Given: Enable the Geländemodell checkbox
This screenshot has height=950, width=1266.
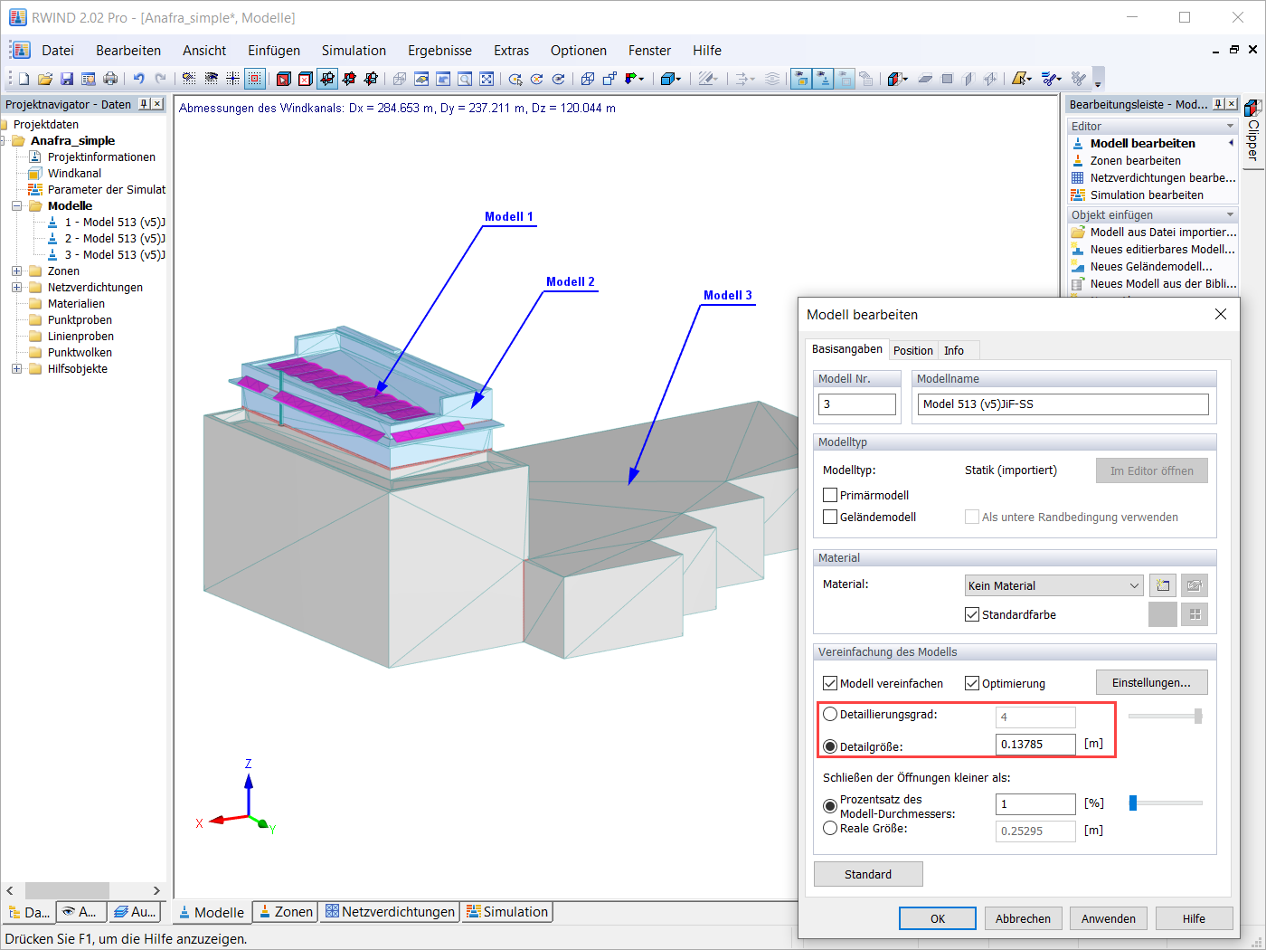Looking at the screenshot, I should coord(830,517).
